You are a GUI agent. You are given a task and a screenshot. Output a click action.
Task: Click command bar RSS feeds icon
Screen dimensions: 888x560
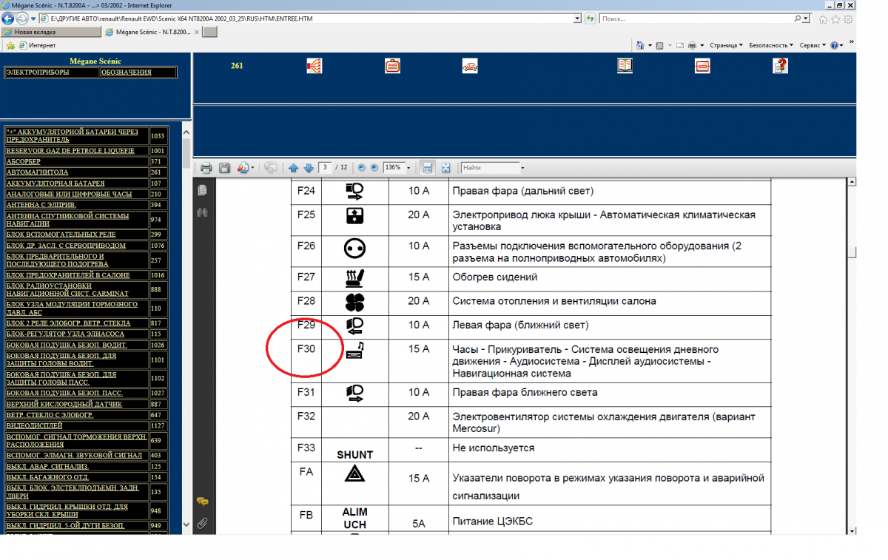[x=659, y=45]
